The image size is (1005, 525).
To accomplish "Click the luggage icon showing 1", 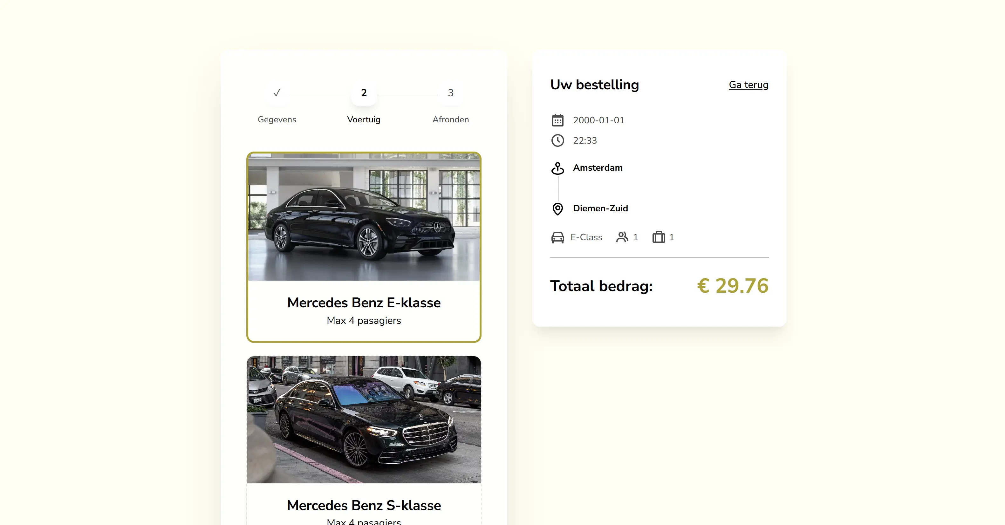I will [658, 237].
